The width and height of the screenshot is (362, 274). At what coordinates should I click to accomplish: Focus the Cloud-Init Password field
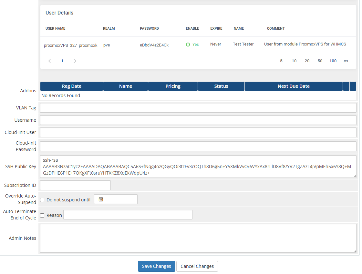[x=198, y=146]
